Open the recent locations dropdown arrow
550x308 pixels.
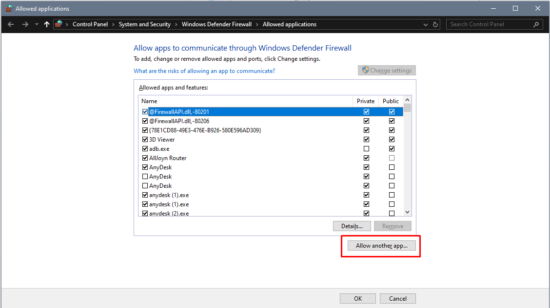tap(37, 24)
